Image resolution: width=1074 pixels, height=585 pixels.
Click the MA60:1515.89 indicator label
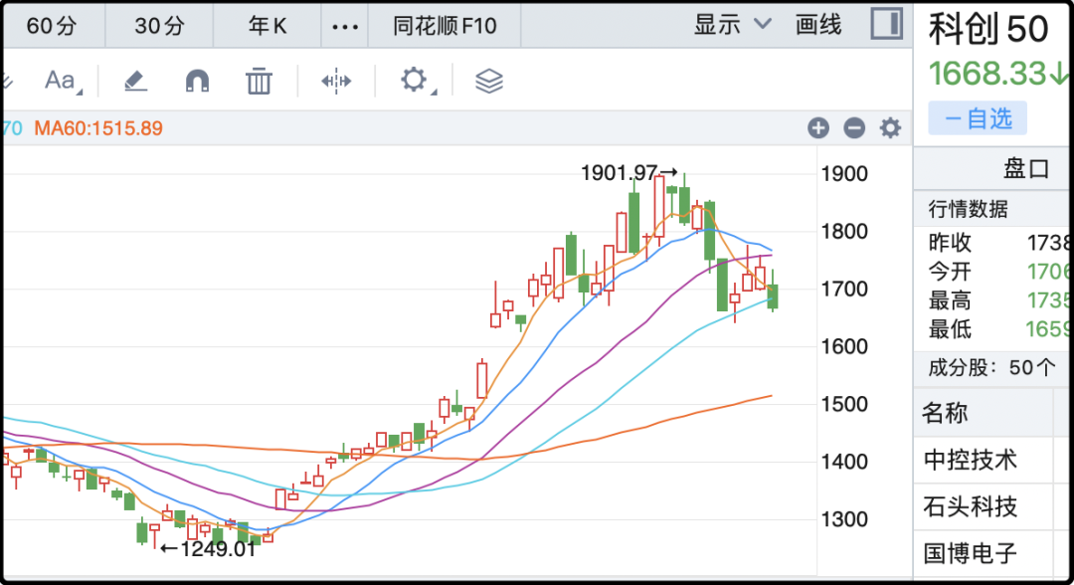click(x=98, y=128)
